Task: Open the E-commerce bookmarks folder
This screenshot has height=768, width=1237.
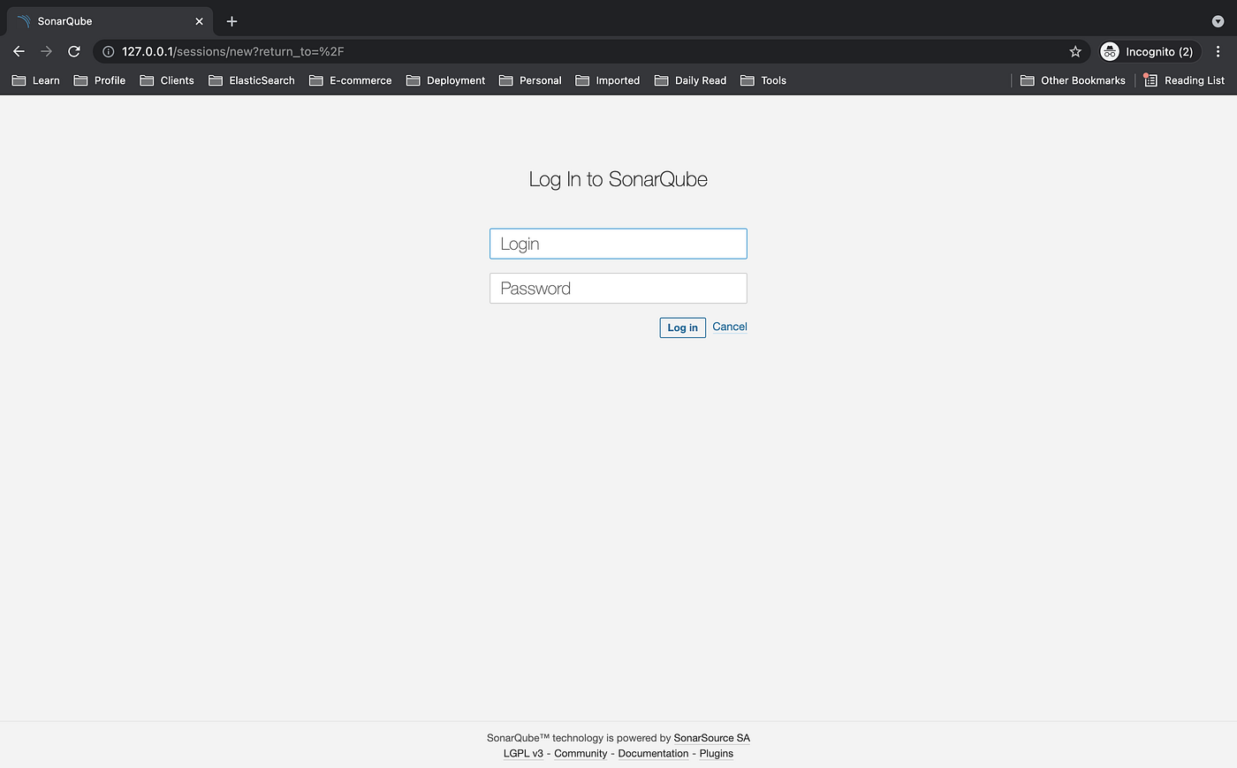Action: [x=350, y=80]
